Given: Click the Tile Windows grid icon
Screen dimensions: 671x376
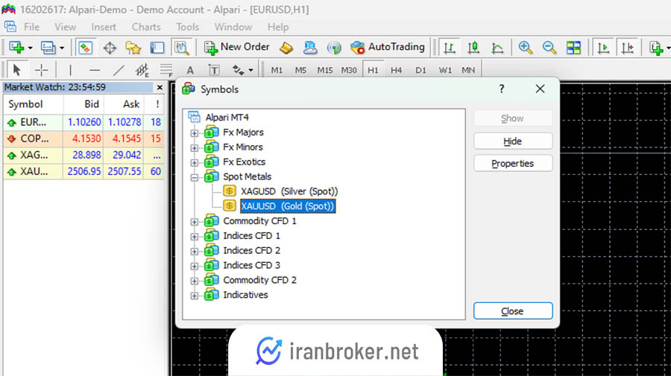Looking at the screenshot, I should click(573, 48).
